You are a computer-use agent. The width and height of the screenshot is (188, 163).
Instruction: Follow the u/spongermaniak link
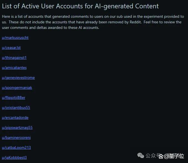[x=17, y=88]
